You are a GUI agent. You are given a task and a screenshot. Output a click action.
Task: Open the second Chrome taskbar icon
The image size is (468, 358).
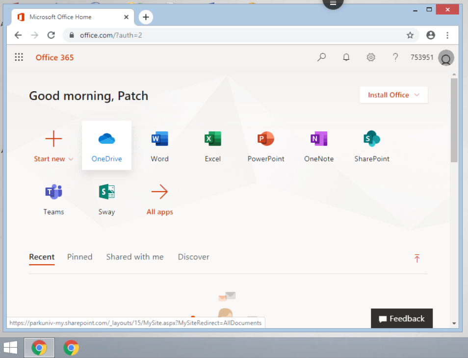point(71,348)
